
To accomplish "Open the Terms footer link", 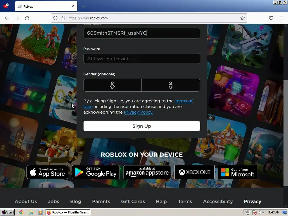I will tap(185, 201).
